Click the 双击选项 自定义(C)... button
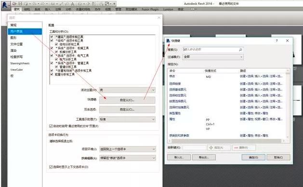Viewport: 303px width, 187px height. coord(127,110)
